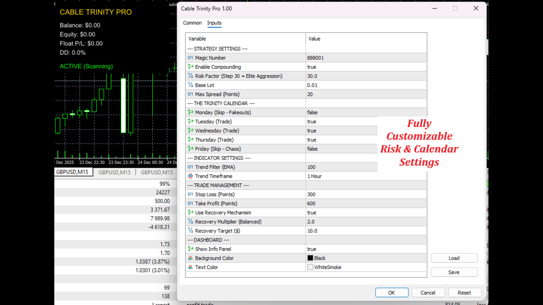Click the Background Color palette icon
This screenshot has height=305, width=543.
click(x=190, y=258)
